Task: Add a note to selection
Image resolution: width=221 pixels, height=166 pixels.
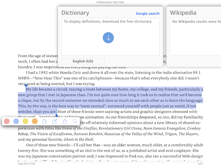Action: [55, 122]
